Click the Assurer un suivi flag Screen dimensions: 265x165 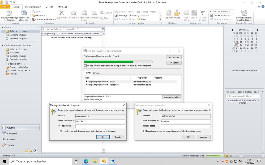point(203,16)
